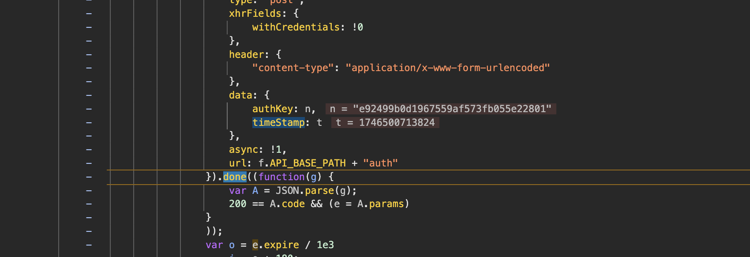
Task: Click the parse method call
Action: [319, 191]
